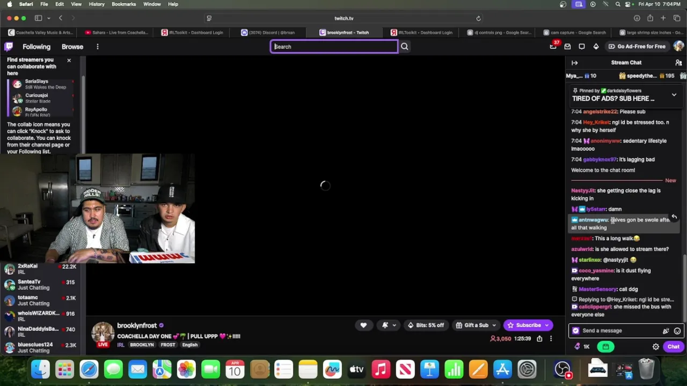Click the Safari sidebar toggle icon
This screenshot has height=386, width=687.
click(x=38, y=18)
